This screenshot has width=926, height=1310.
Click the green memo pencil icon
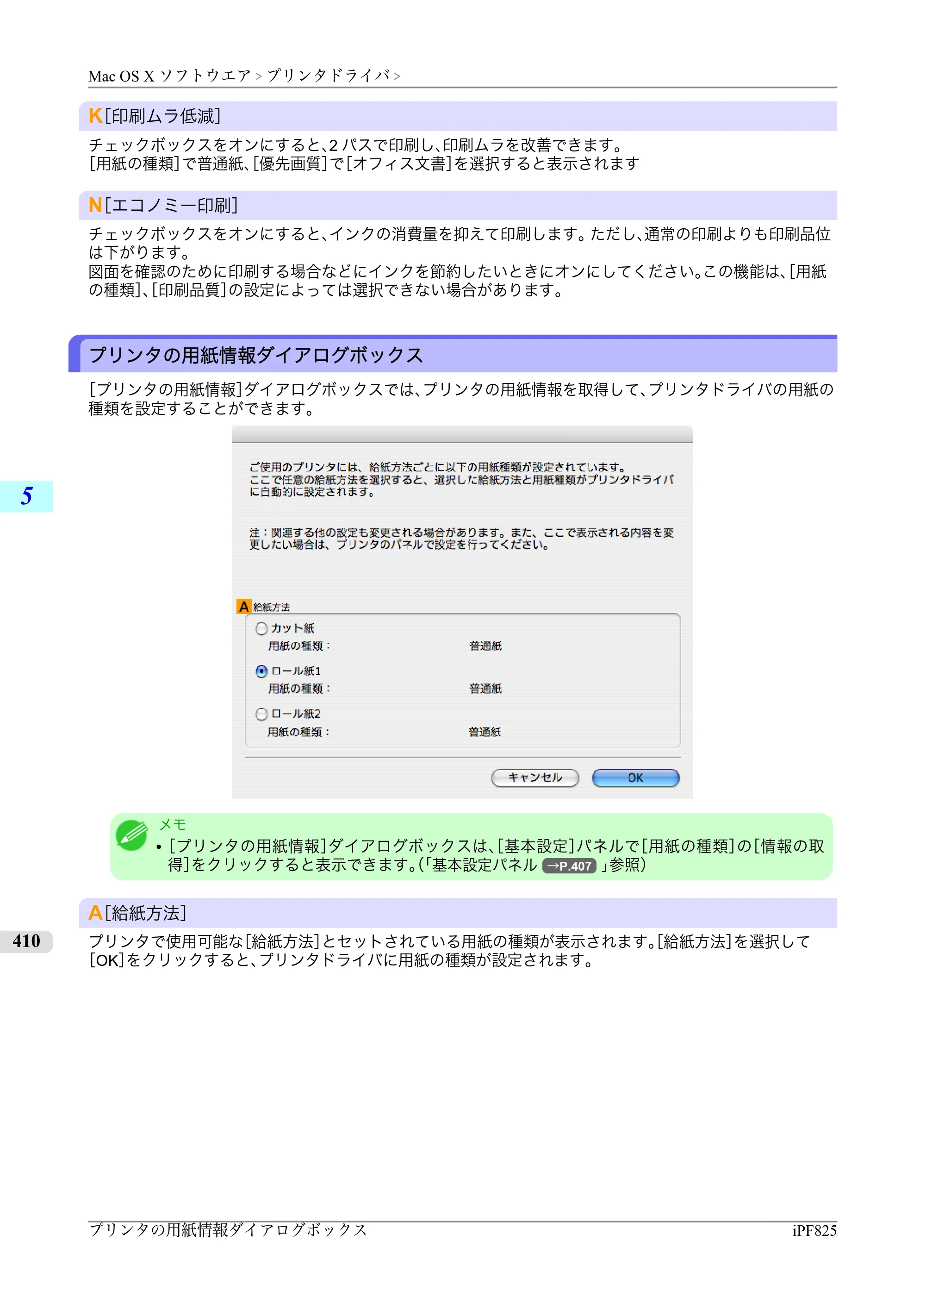click(132, 835)
